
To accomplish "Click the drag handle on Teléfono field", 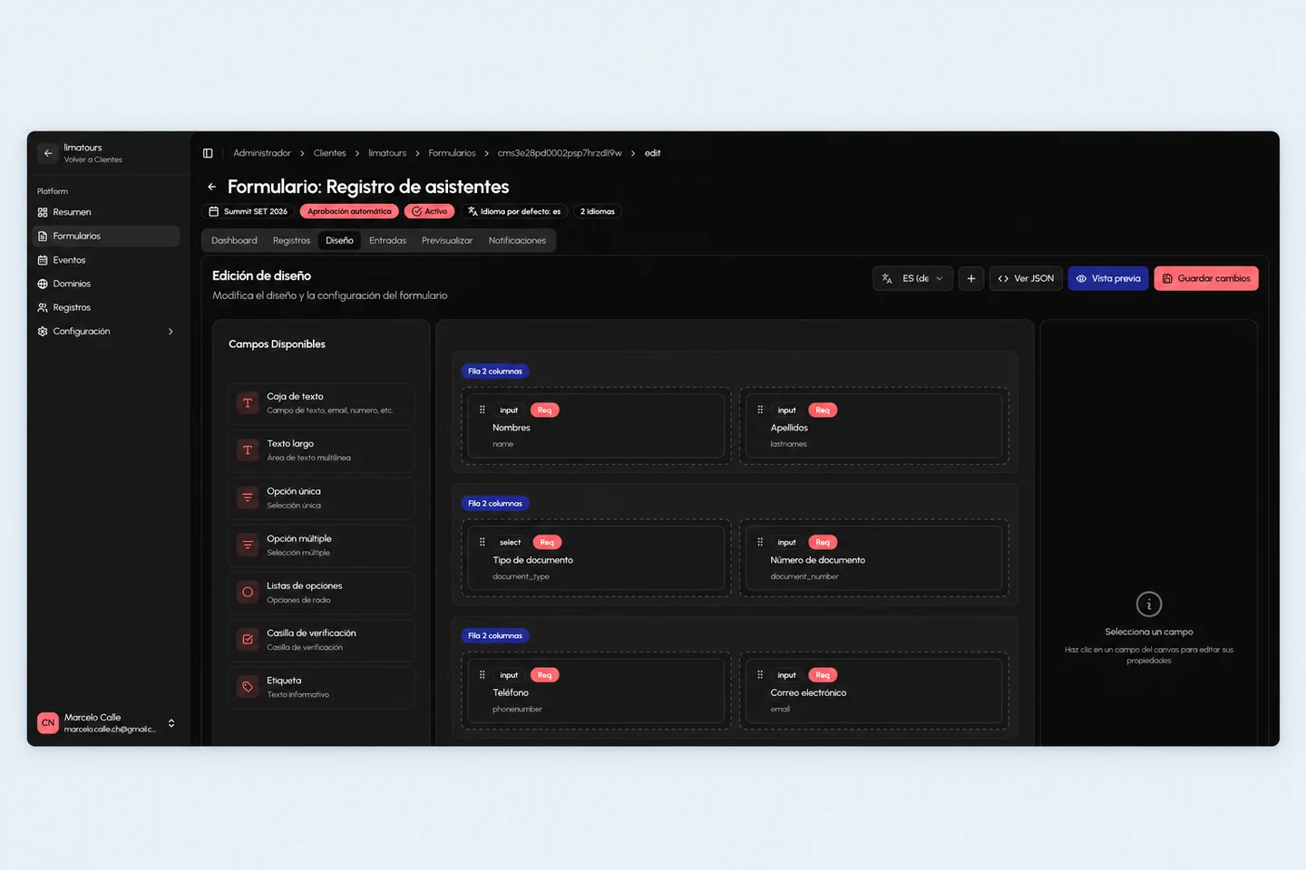I will click(x=482, y=674).
